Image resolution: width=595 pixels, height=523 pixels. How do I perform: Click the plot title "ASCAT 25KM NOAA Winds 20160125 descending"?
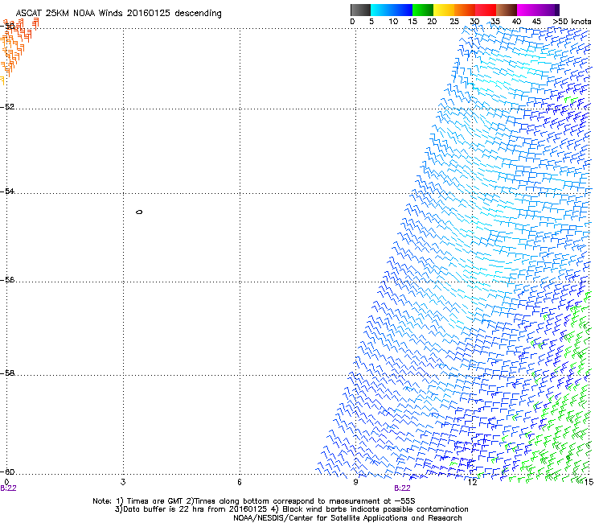click(x=118, y=13)
